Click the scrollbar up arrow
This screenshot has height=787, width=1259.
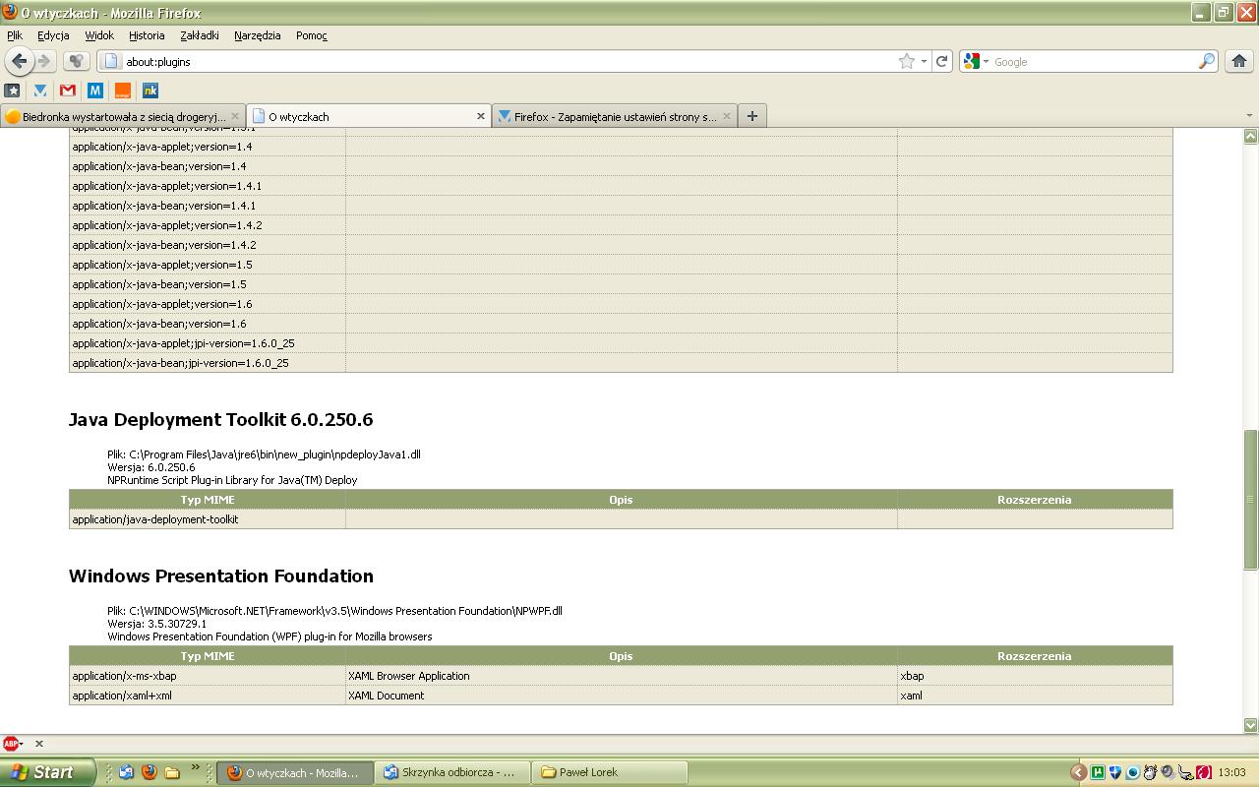pyautogui.click(x=1251, y=136)
